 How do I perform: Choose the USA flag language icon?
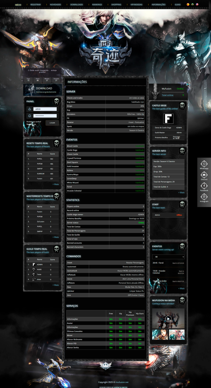tap(197, 4)
